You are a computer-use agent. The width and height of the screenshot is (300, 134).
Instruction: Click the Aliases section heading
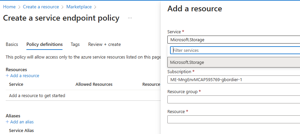[x=13, y=116]
